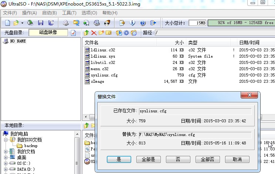
Task: Click the Open CD/DVD toolbar icon
Action: pos(30,23)
